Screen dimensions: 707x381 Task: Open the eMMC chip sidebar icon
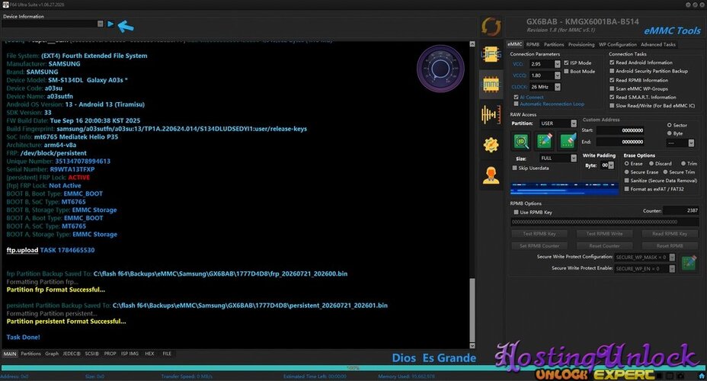pyautogui.click(x=491, y=85)
